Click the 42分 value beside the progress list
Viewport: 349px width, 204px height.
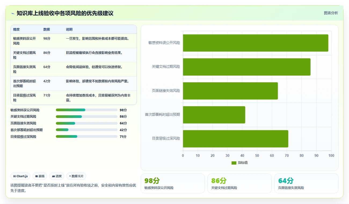click(x=123, y=130)
